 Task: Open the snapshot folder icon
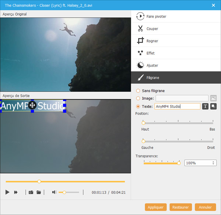point(39,192)
